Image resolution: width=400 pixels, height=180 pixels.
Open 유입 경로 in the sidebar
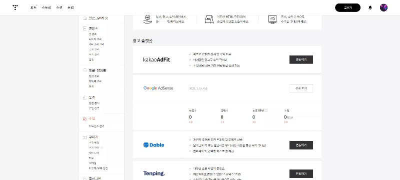pos(94,108)
